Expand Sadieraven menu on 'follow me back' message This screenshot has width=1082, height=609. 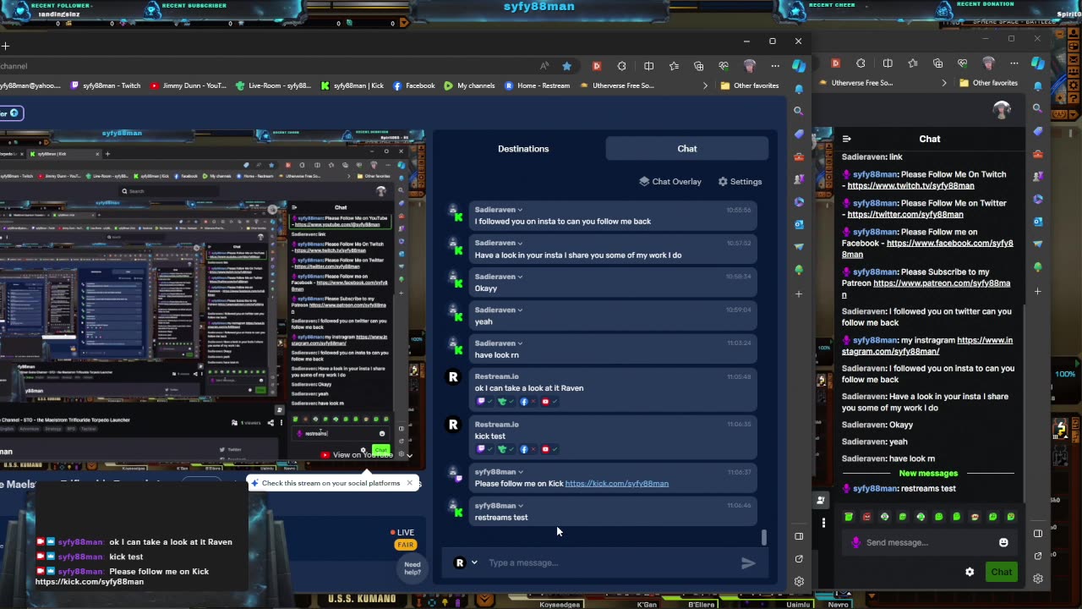pos(520,210)
